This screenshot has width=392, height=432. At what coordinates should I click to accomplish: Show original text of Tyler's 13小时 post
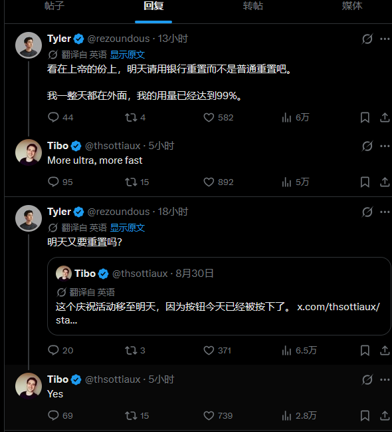(128, 55)
